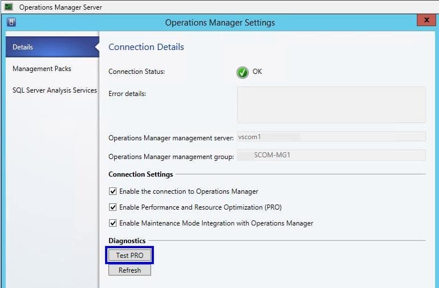439x288 pixels.
Task: Click the blue settings dialog icon
Action: [x=11, y=22]
